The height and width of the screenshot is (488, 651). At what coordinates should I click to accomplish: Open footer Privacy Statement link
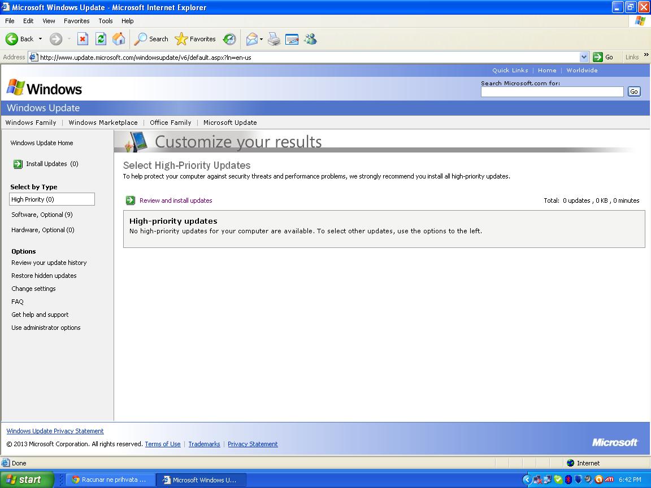click(x=253, y=444)
